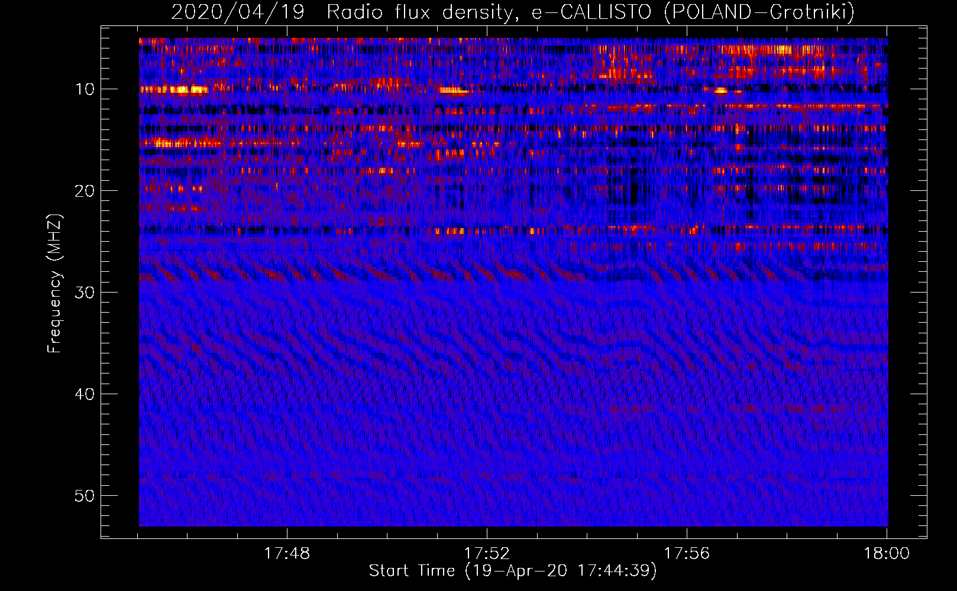Click the time tick label '18:00'
The width and height of the screenshot is (957, 591).
(887, 554)
